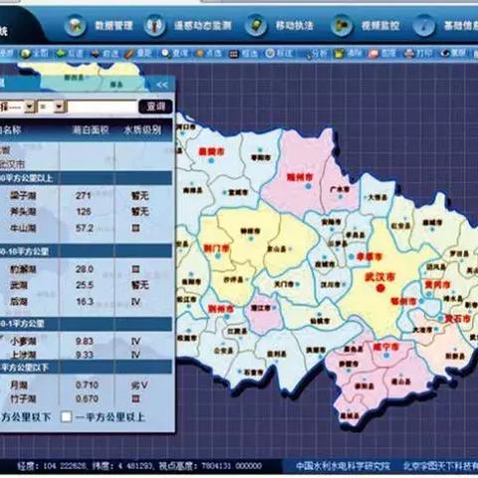Select the lake row with area 9.83
The height and width of the screenshot is (478, 478).
click(x=87, y=342)
